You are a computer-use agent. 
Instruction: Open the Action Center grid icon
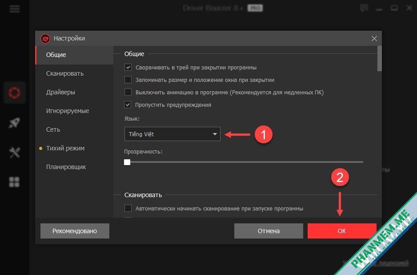coord(14,182)
